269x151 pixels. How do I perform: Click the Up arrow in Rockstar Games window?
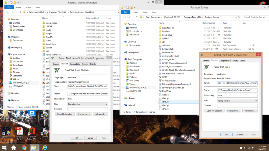[x=137, y=17]
